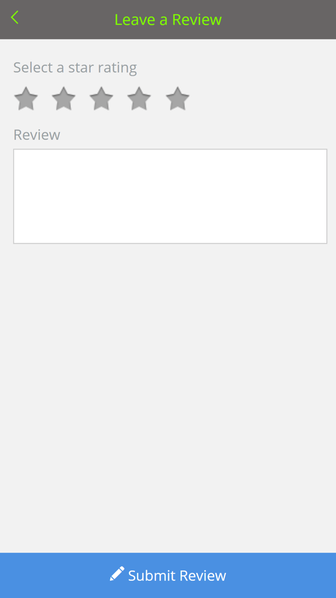Select the fifth star rating
The height and width of the screenshot is (598, 336).
tap(178, 99)
